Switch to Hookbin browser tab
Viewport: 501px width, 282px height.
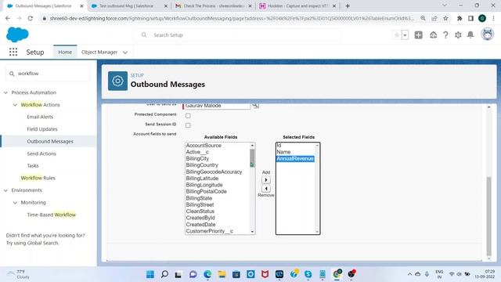click(x=297, y=5)
